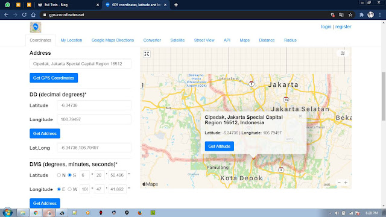Click the network signal tray icon
386x217 pixels.
click(350, 213)
